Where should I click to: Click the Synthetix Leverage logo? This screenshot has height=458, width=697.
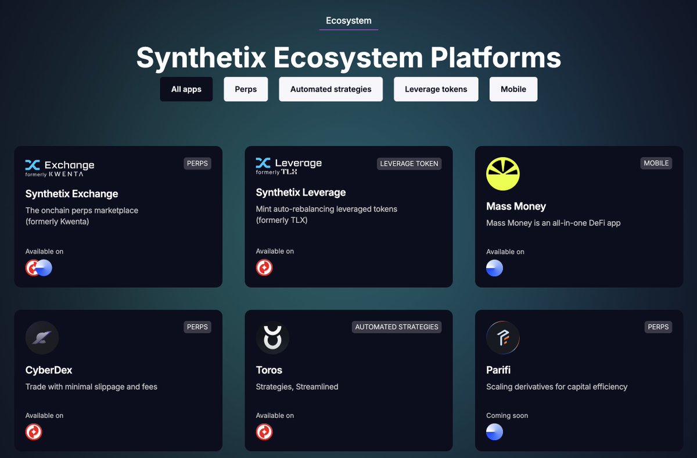point(289,166)
